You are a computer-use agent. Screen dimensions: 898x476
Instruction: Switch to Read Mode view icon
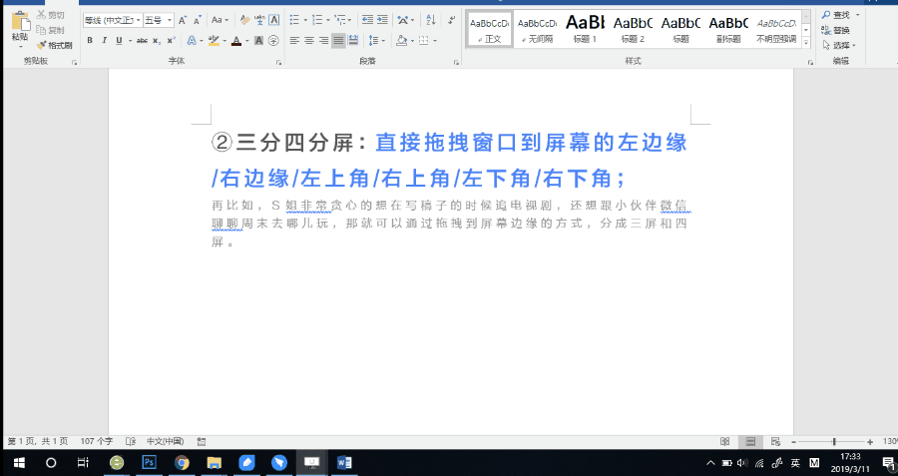[725, 442]
